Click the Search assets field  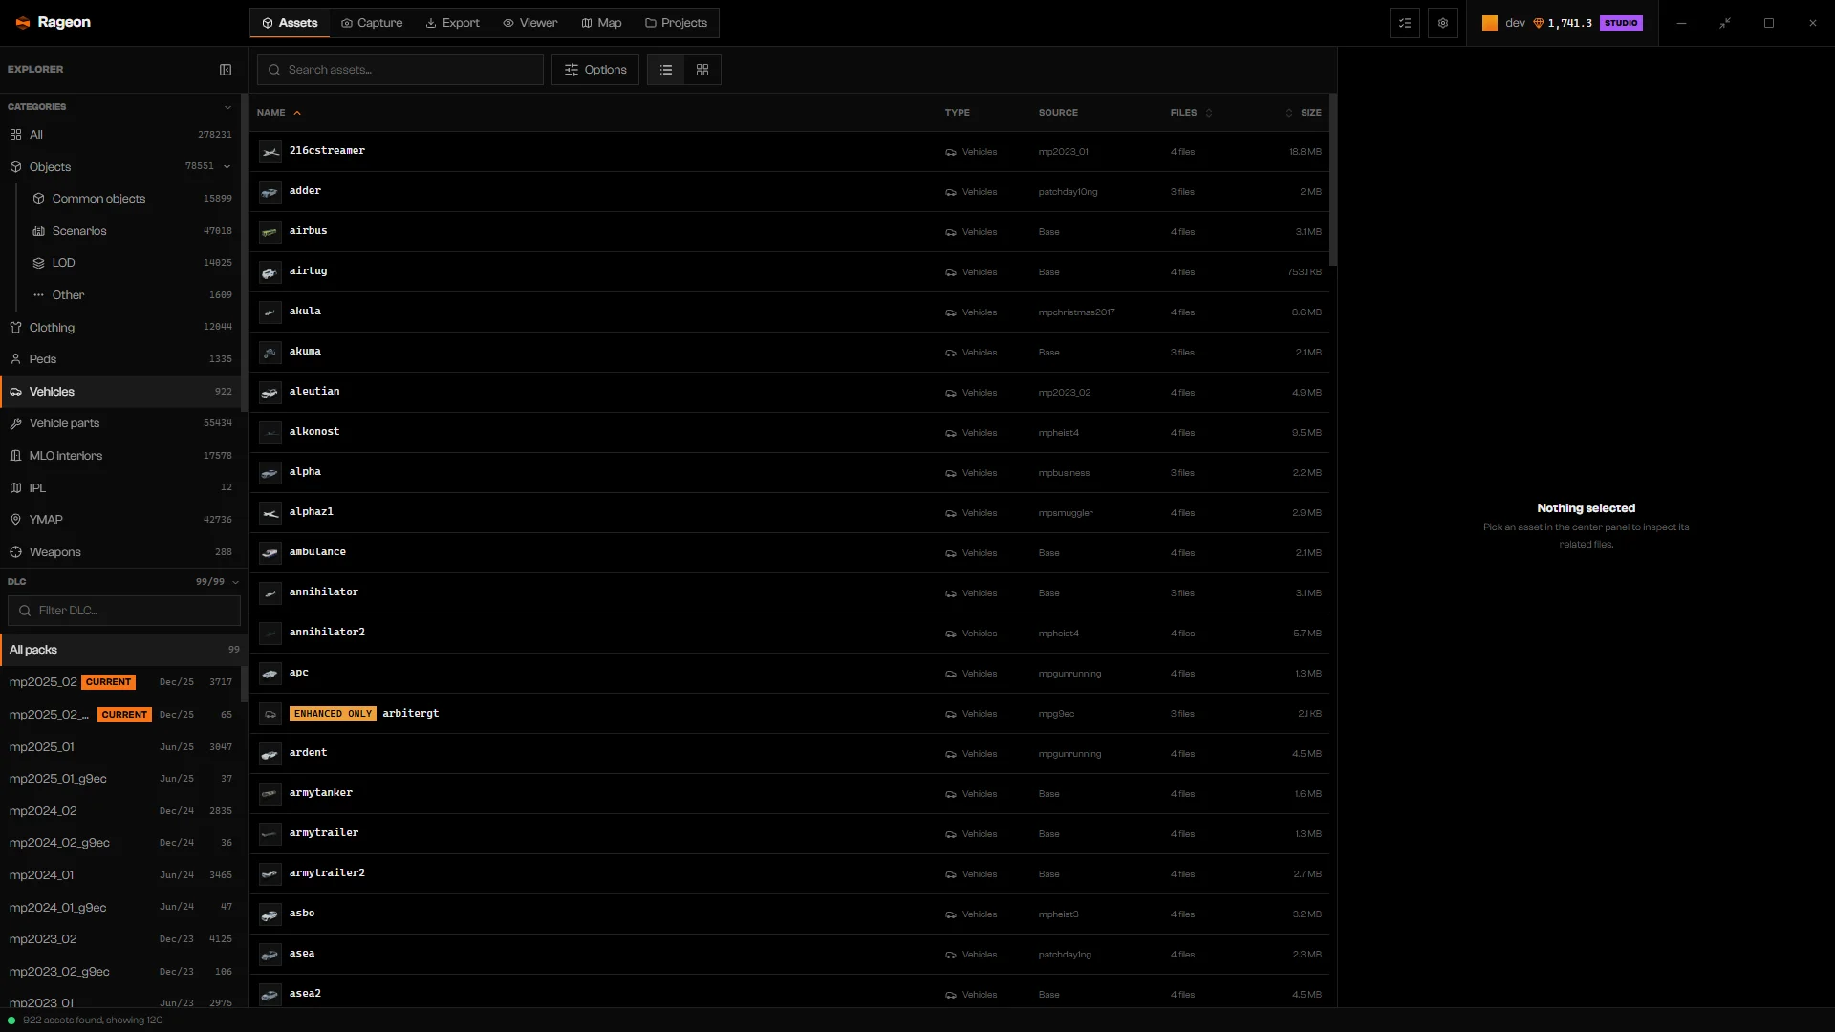[400, 70]
